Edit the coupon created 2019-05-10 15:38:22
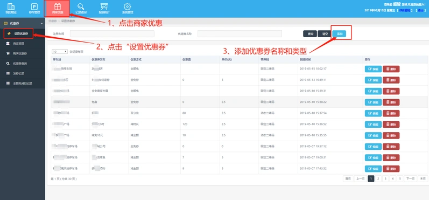 pyautogui.click(x=373, y=102)
